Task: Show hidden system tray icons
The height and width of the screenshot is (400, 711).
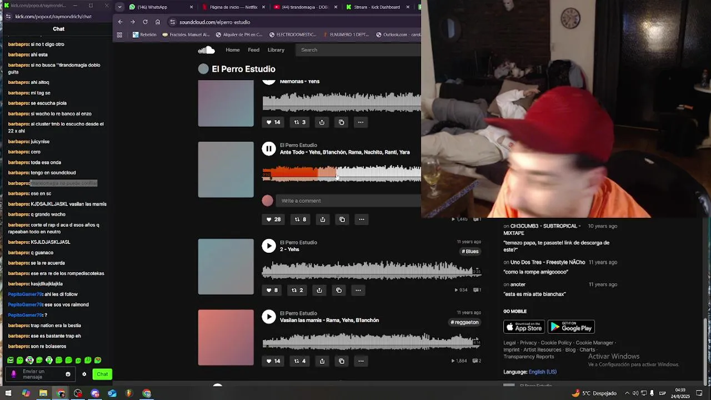Action: [x=627, y=393]
